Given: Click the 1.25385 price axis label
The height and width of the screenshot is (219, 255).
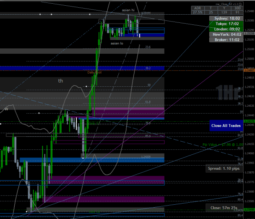Looking at the screenshot, I should 249,20.
